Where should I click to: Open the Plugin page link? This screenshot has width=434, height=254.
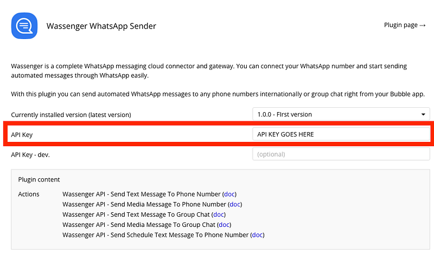coord(404,25)
